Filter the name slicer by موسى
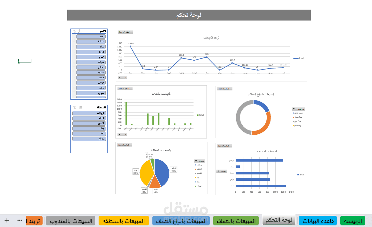This screenshot has width=372, height=227. [x=91, y=83]
